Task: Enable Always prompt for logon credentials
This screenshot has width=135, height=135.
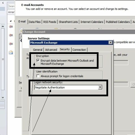Action: (x=38, y=76)
